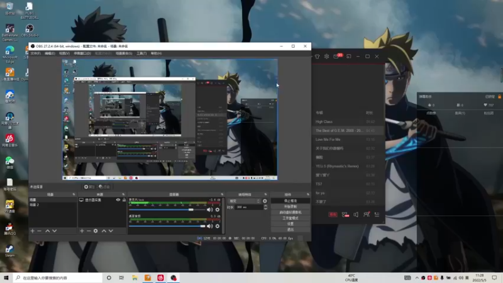Open the scene transition settings gear
503x283 pixels.
pos(265,201)
